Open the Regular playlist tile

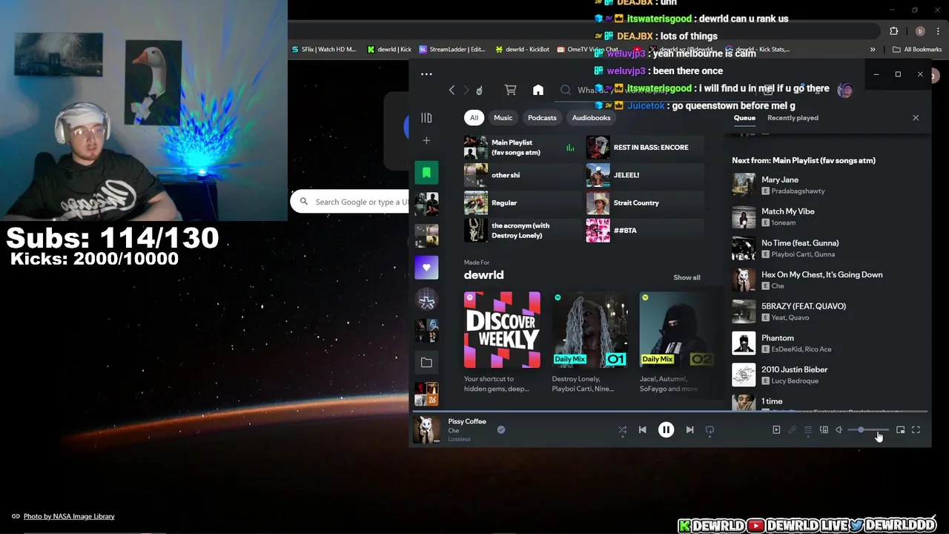pos(522,202)
